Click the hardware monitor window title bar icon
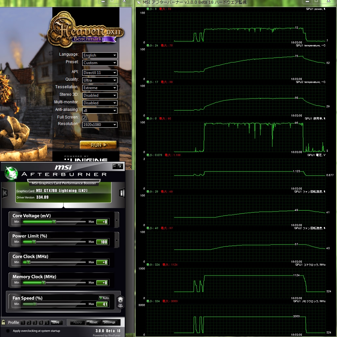Screen dimensions: 337x337 (x=139, y=2)
